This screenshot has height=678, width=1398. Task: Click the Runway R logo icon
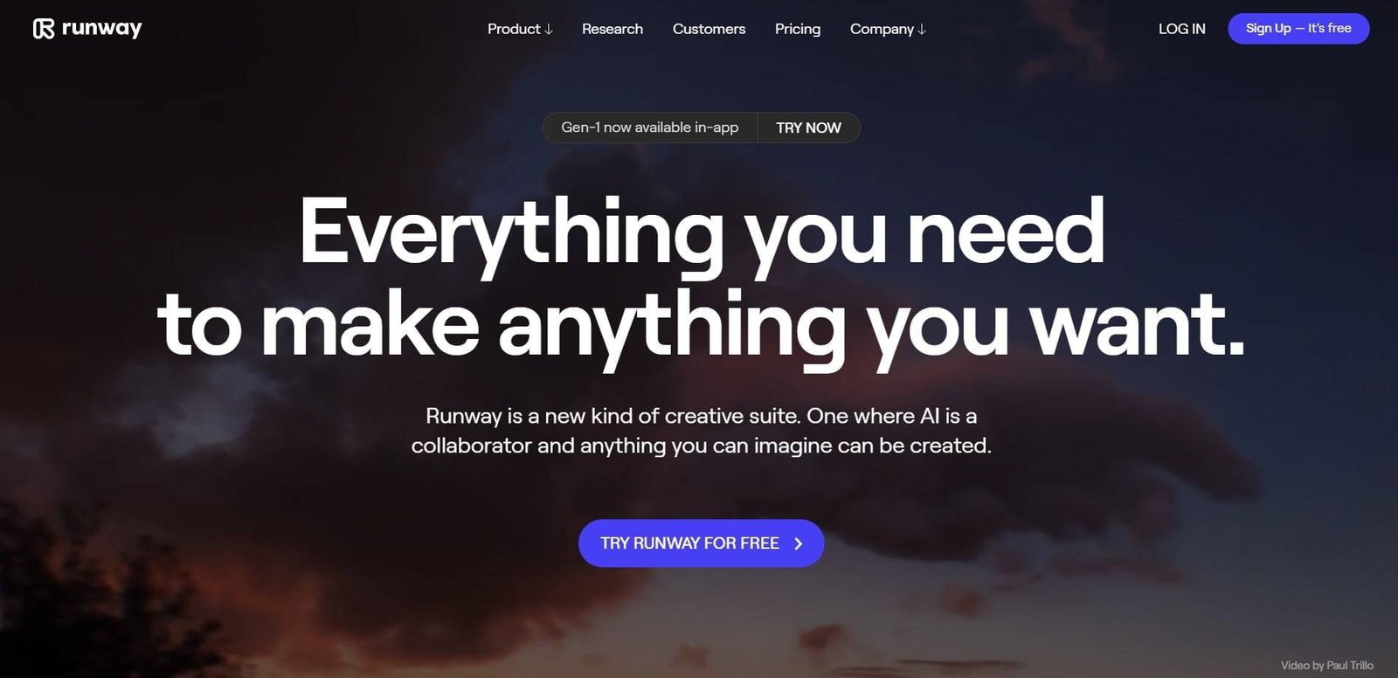click(44, 29)
